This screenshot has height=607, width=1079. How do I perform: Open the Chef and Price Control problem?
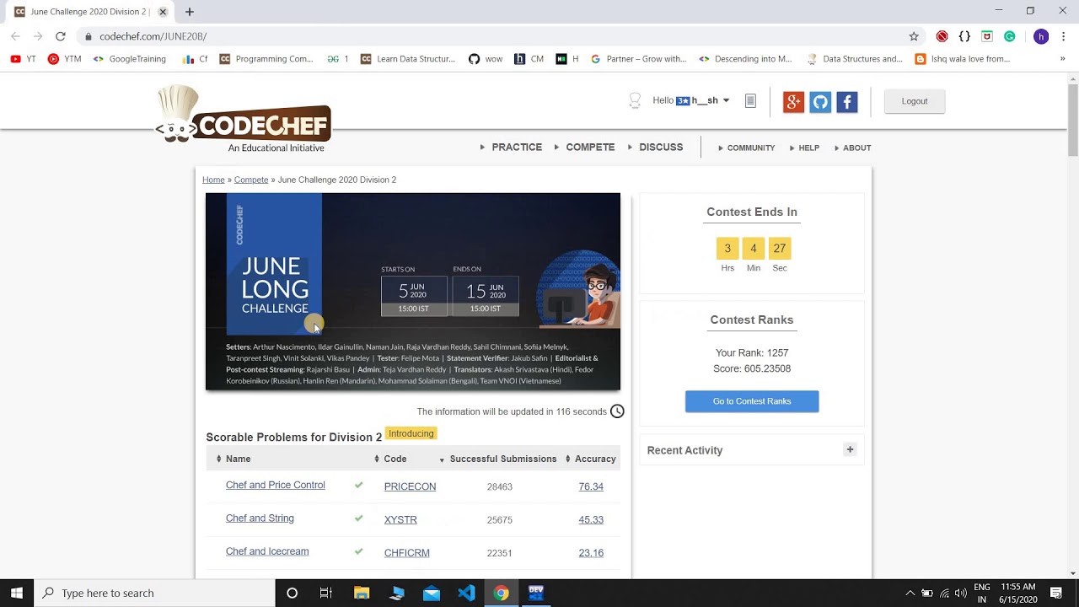point(276,485)
